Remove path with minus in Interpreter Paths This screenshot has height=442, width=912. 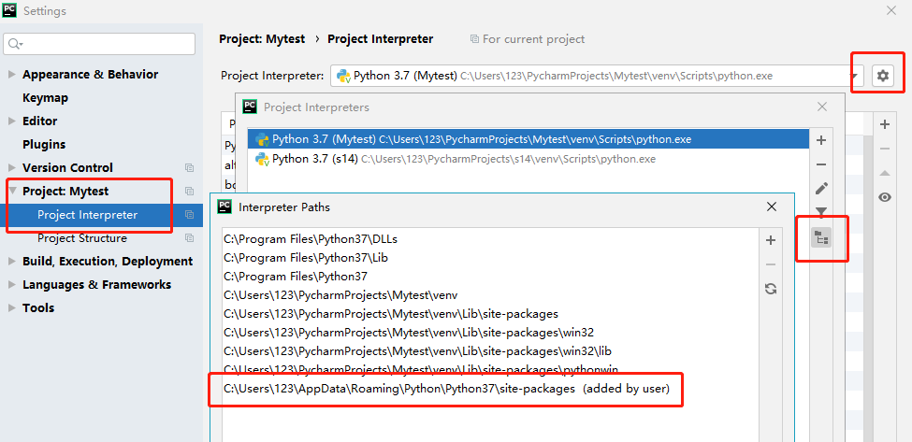click(x=771, y=264)
